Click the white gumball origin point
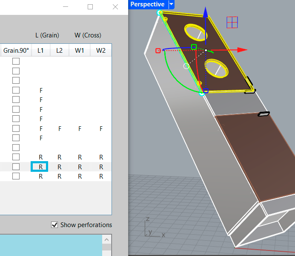Viewport: 295px width, 256px height. (206, 50)
